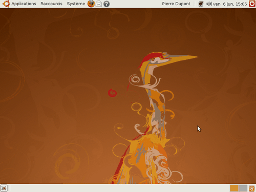Switch to the first orange workspace

pos(234,188)
